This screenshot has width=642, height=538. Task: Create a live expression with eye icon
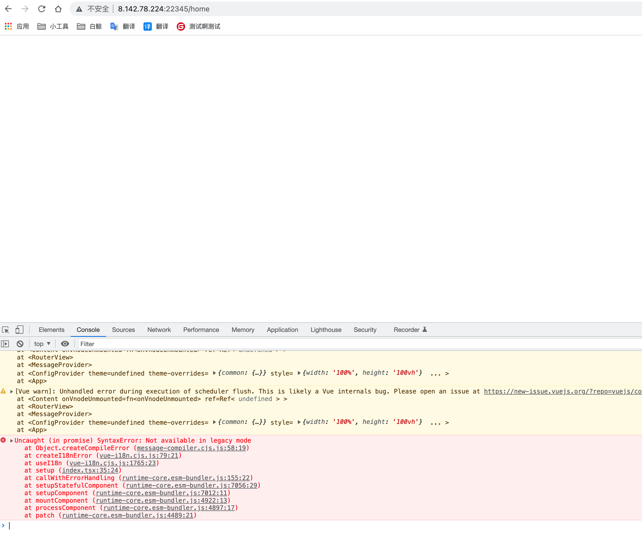(x=64, y=344)
